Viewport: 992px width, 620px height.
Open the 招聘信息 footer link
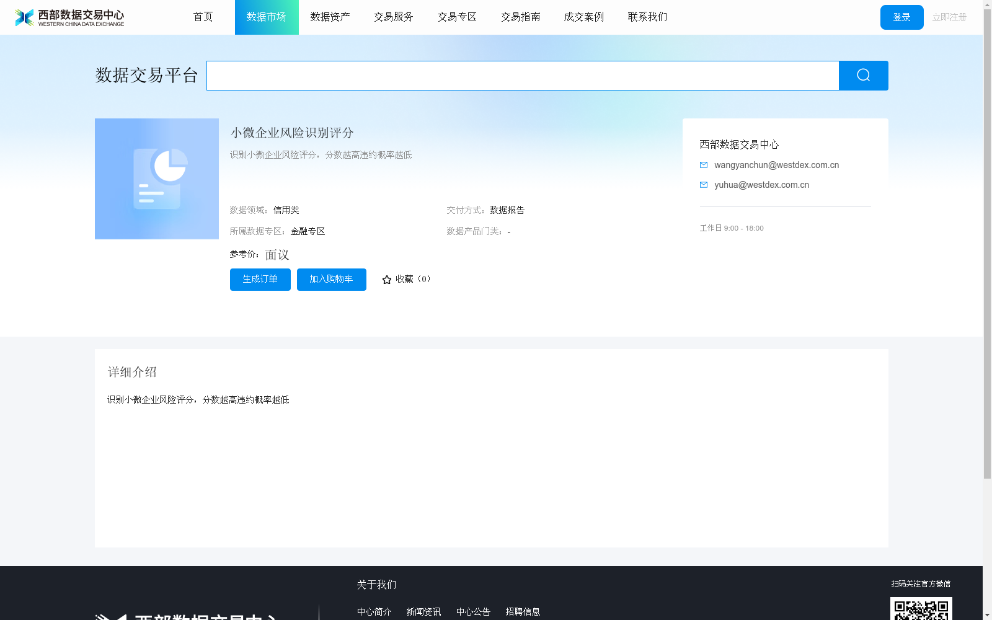[x=523, y=612]
